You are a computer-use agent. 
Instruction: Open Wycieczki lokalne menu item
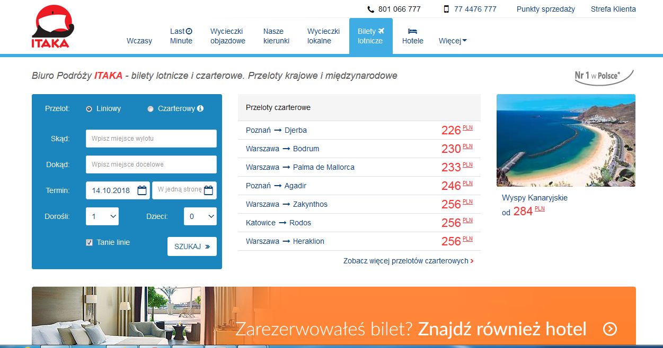(x=323, y=36)
